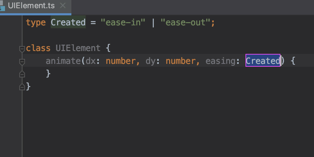Click the highlighted Created type in animate signature
This screenshot has width=314, height=157.
click(263, 61)
